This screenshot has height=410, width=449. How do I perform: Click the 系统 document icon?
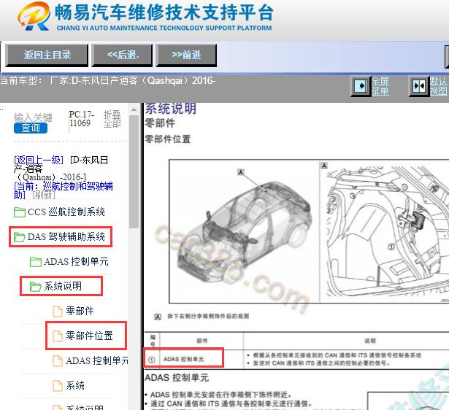(x=58, y=385)
